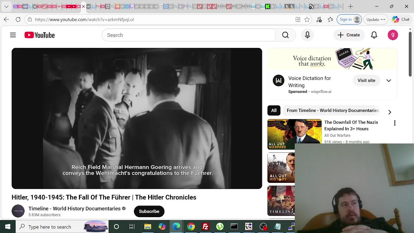Open Copilot Chat in Edge

coord(401,19)
